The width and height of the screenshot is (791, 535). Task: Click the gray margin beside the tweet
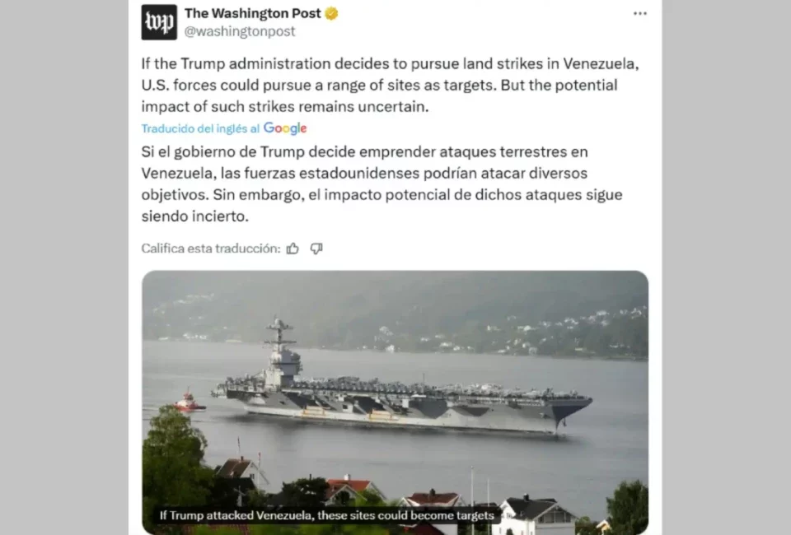coord(64,267)
